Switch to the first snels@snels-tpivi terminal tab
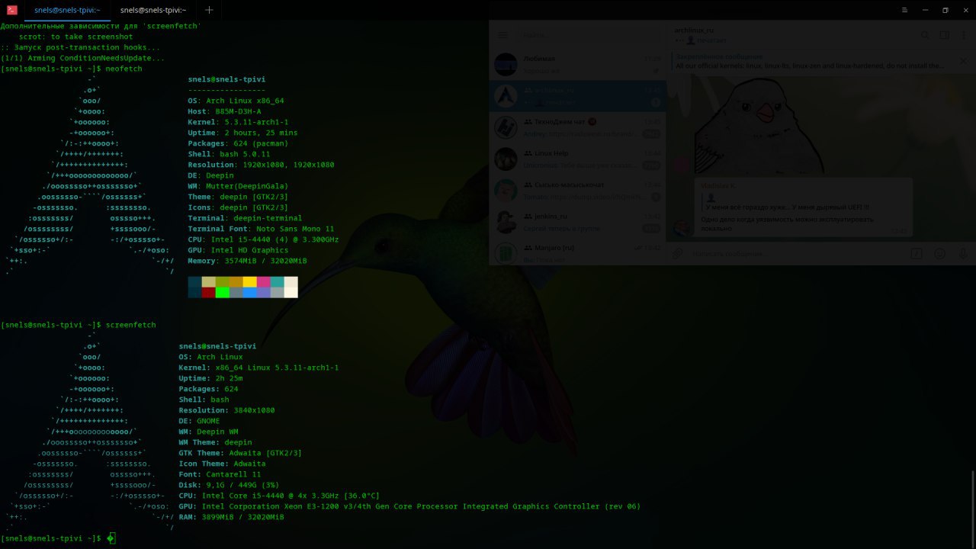The height and width of the screenshot is (549, 976). 67,10
